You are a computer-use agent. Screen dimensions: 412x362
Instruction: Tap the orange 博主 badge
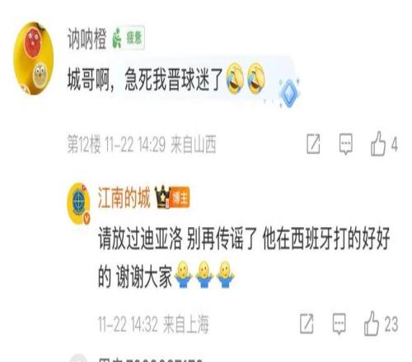point(180,197)
